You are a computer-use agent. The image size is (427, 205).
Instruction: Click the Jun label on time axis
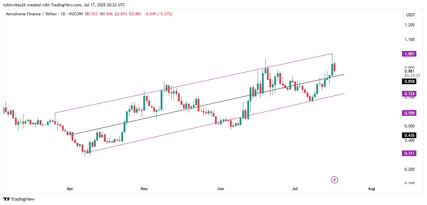[221, 189]
